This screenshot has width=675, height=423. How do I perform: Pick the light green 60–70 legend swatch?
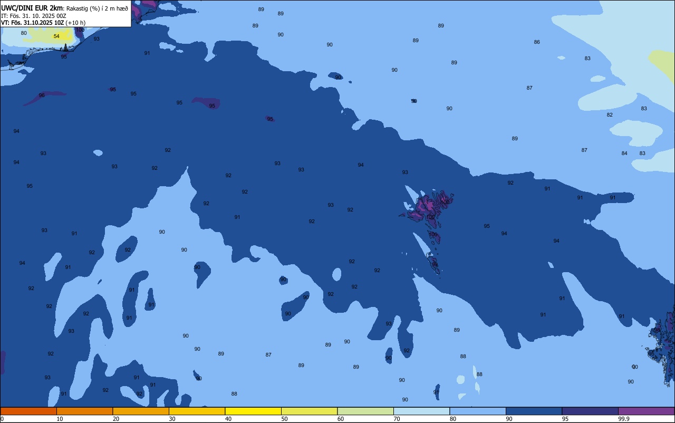pyautogui.click(x=365, y=411)
